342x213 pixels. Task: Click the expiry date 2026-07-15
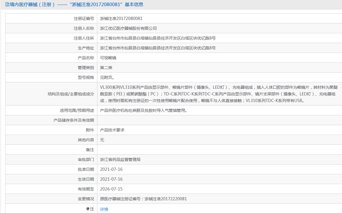(111, 189)
